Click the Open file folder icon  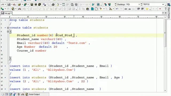click(x=20, y=5)
